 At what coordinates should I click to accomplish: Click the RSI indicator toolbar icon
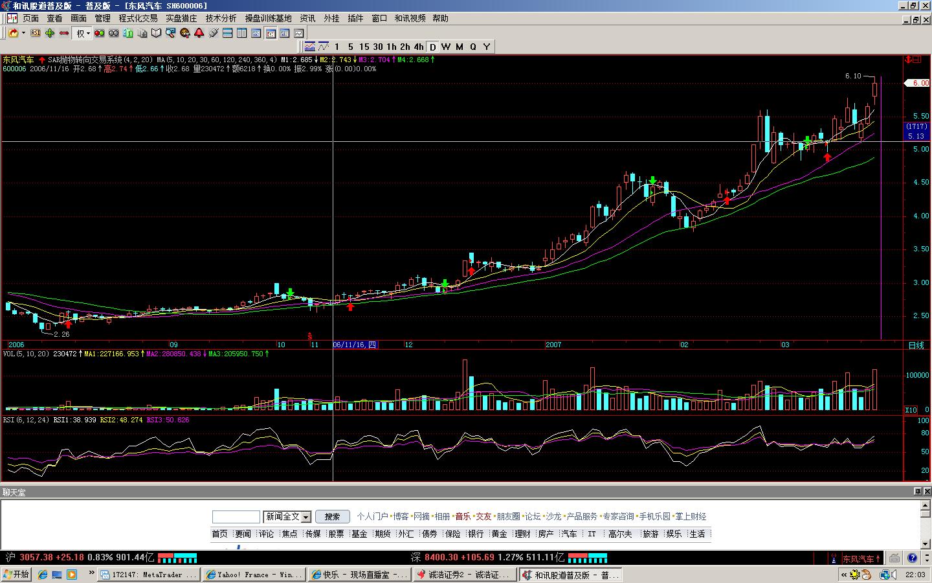[36, 33]
